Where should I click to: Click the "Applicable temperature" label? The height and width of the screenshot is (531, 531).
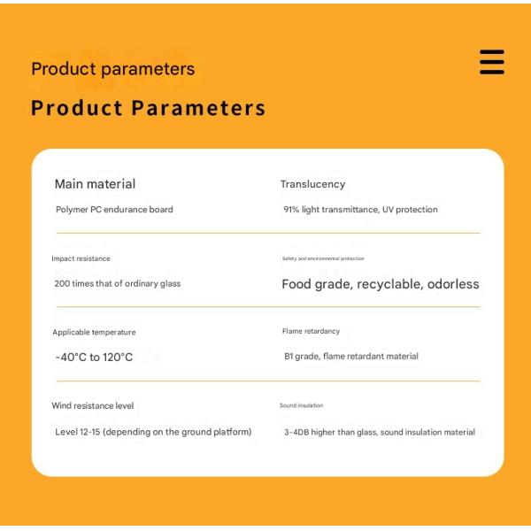click(x=94, y=332)
